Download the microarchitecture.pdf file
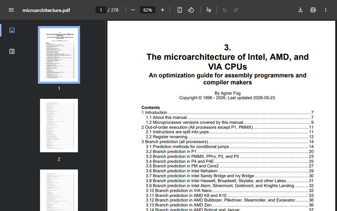Screen dimensions: 337x211 [x=300, y=10]
